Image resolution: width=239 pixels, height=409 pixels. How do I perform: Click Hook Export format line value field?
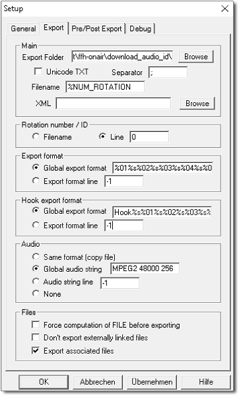pyautogui.click(x=123, y=226)
